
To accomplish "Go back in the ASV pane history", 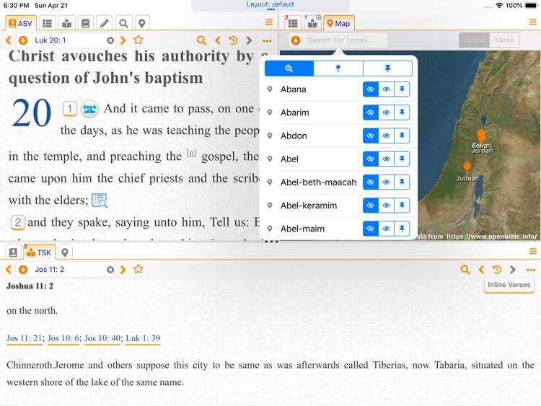I will tap(217, 40).
